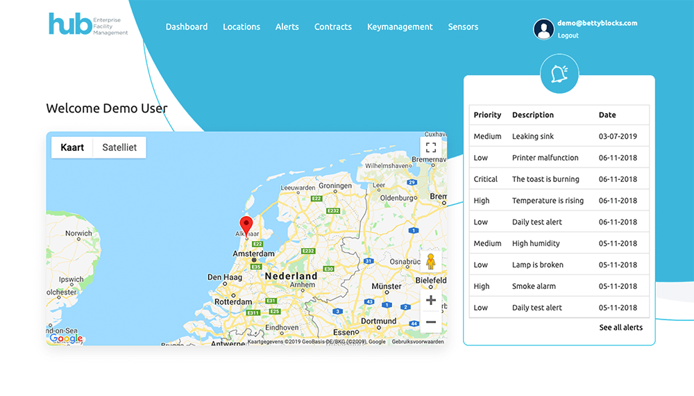The image size is (694, 396).
Task: Select The toast is burning alert
Action: [559, 179]
